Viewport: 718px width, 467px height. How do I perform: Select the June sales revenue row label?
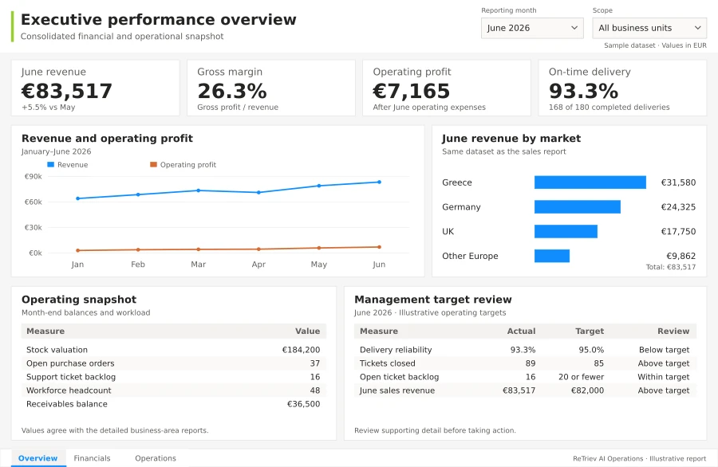point(397,390)
